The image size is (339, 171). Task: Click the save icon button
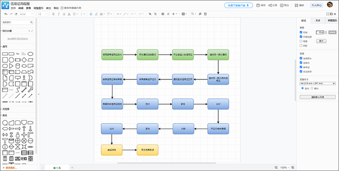(261, 5)
